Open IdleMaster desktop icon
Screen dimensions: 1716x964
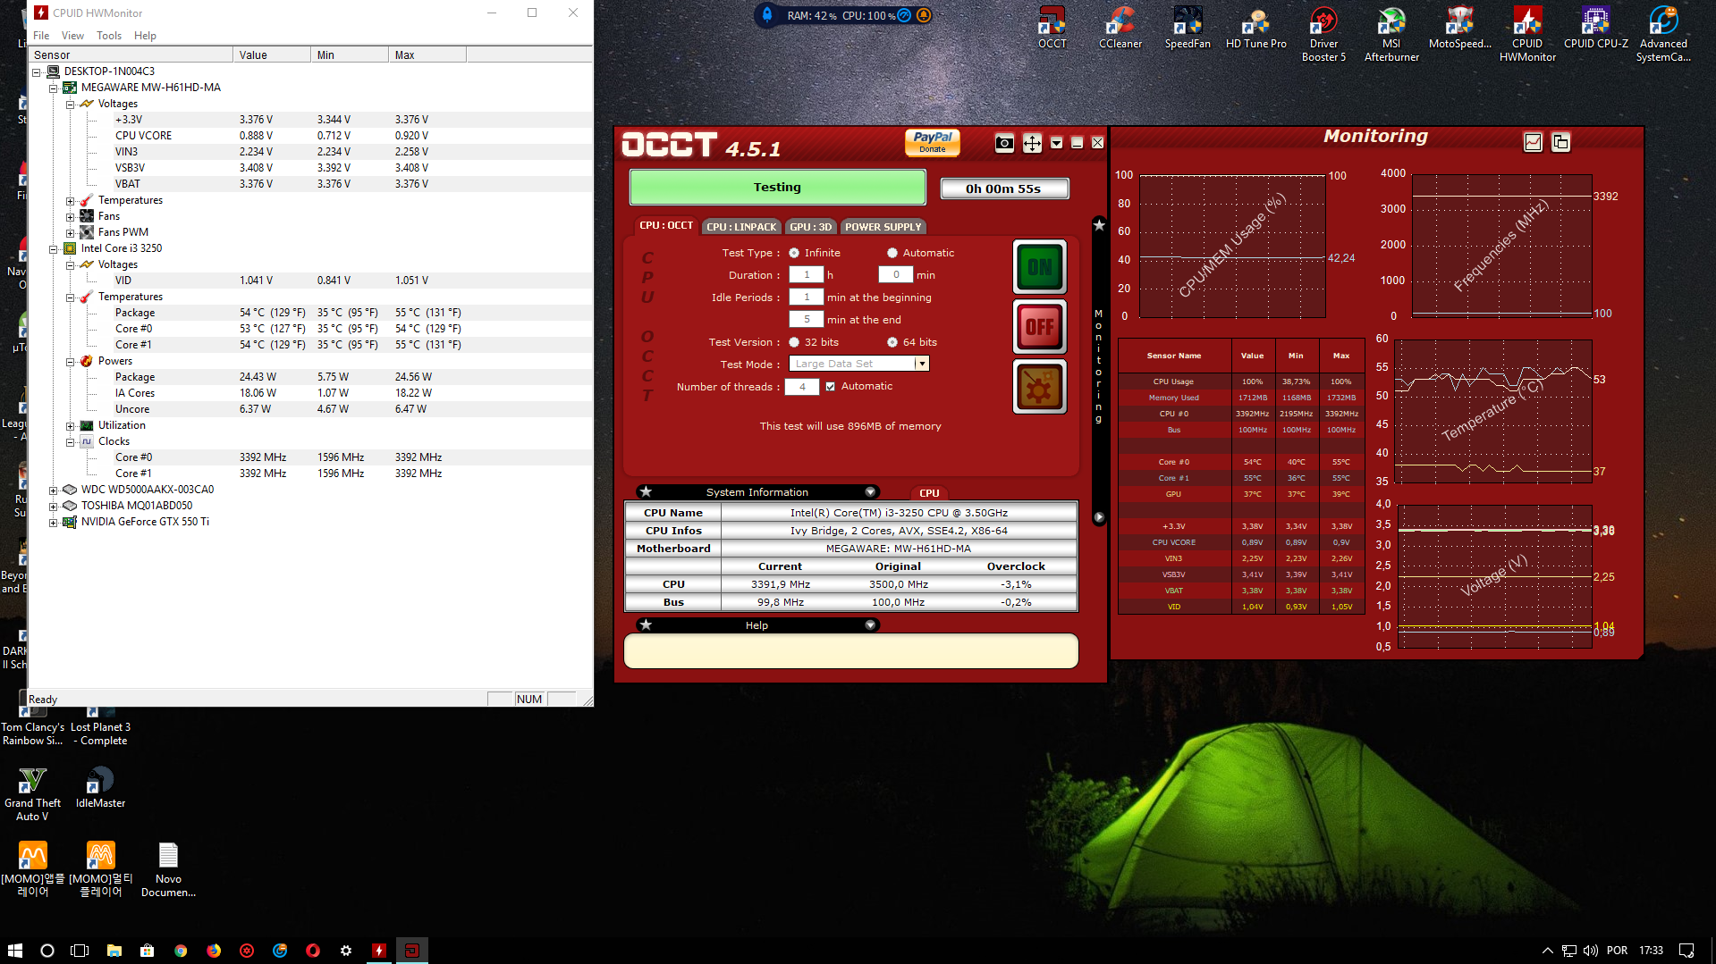[100, 788]
